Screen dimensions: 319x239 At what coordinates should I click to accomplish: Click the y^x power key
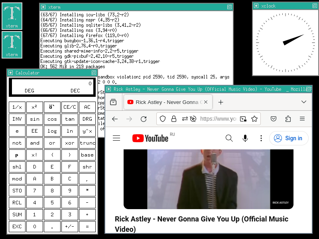(87, 131)
